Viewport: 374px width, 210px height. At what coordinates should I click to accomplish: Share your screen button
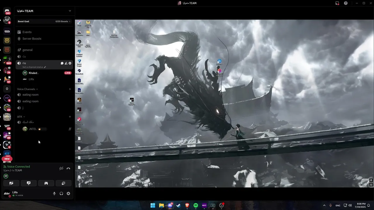pos(29,183)
